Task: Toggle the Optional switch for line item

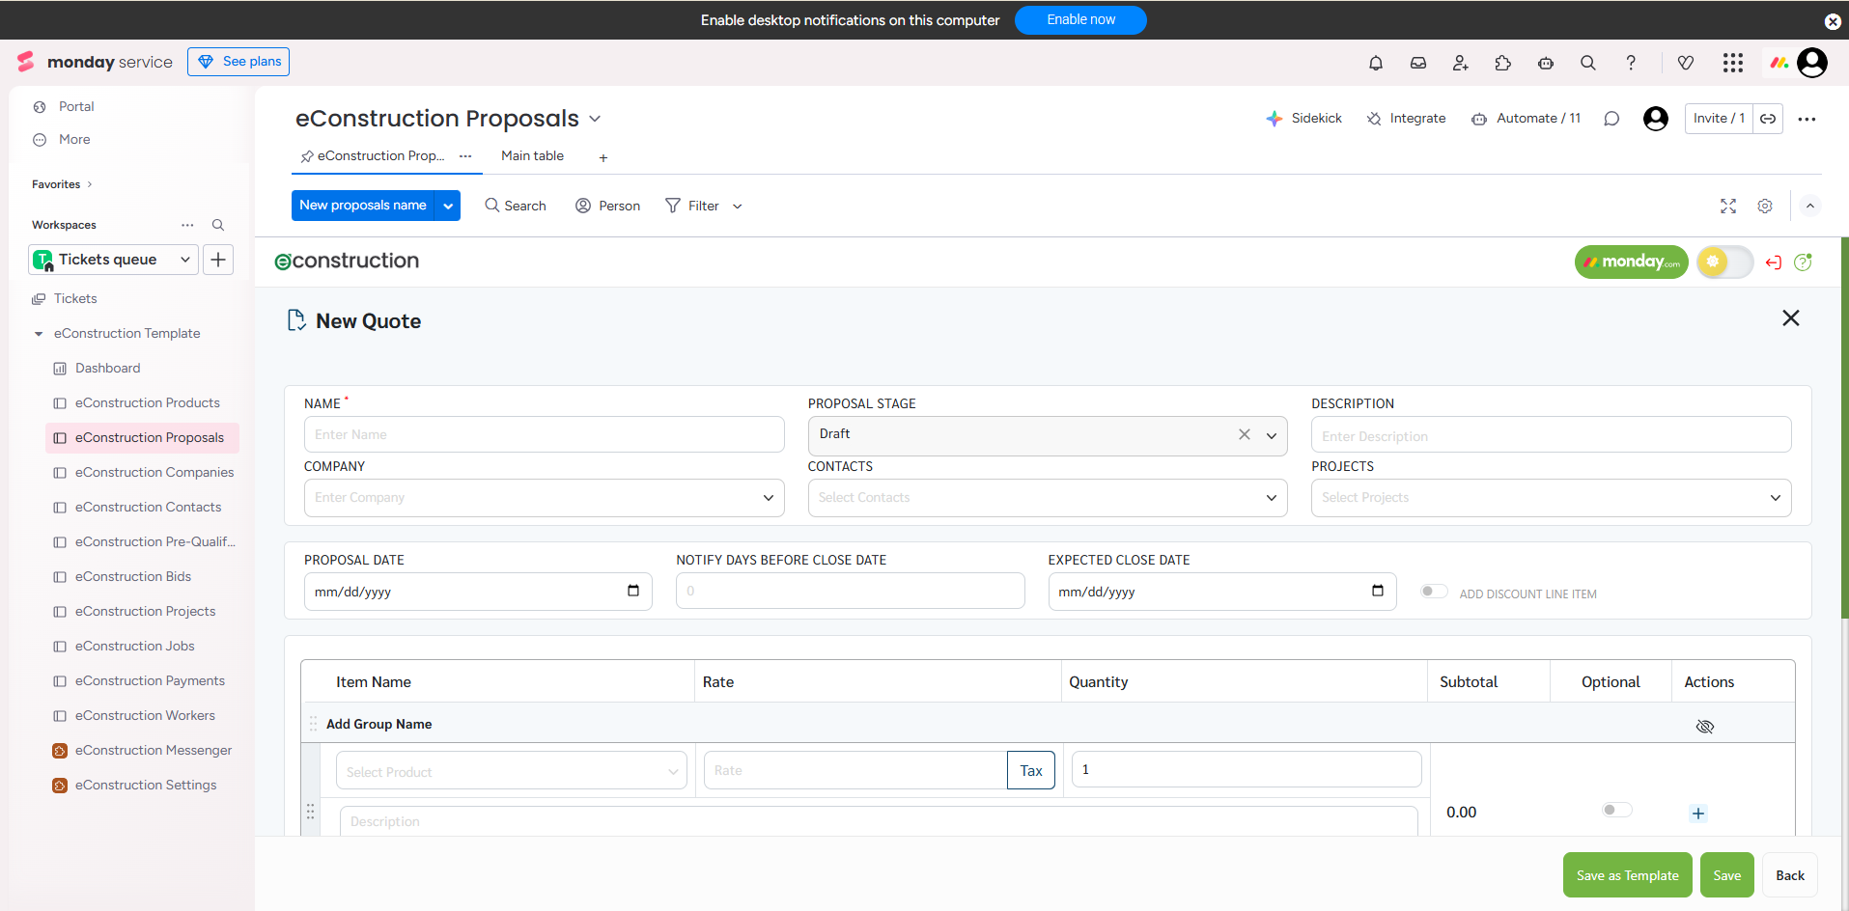Action: [x=1616, y=811]
